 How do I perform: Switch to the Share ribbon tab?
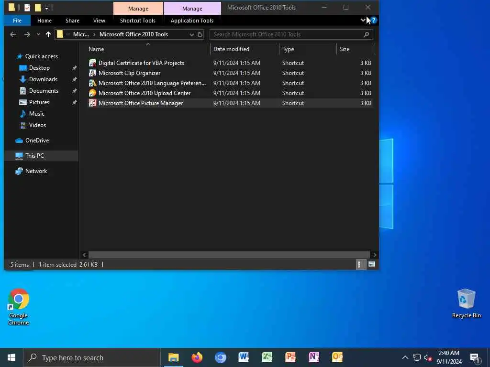(x=73, y=21)
